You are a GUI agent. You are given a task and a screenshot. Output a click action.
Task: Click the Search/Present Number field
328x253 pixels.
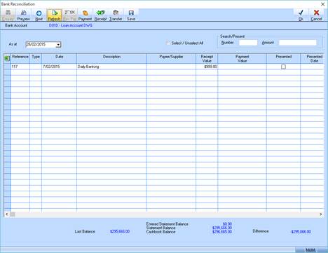pyautogui.click(x=248, y=43)
